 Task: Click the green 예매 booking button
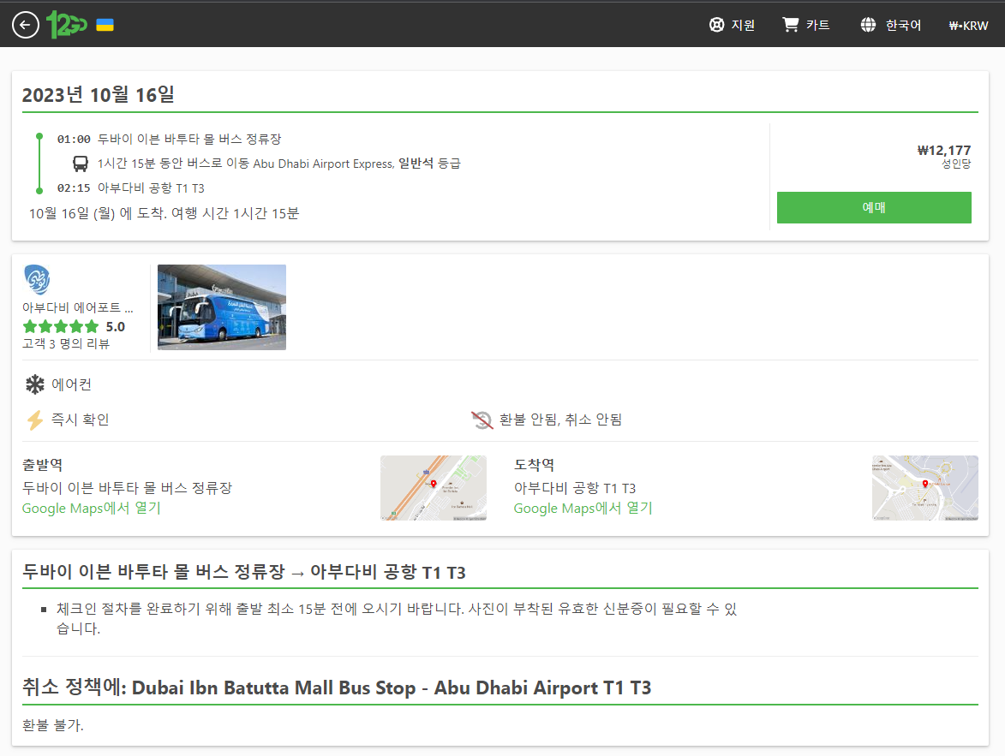point(874,207)
